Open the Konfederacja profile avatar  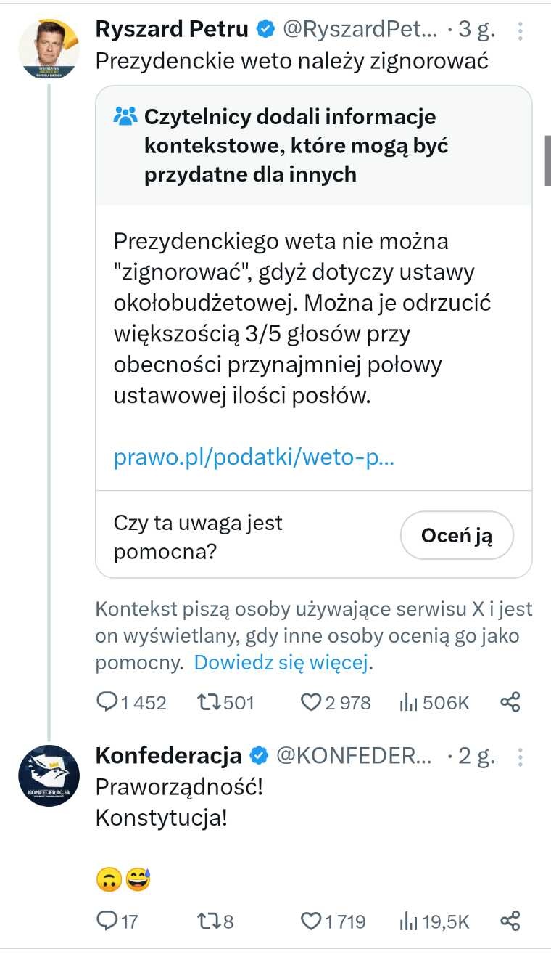(x=49, y=775)
